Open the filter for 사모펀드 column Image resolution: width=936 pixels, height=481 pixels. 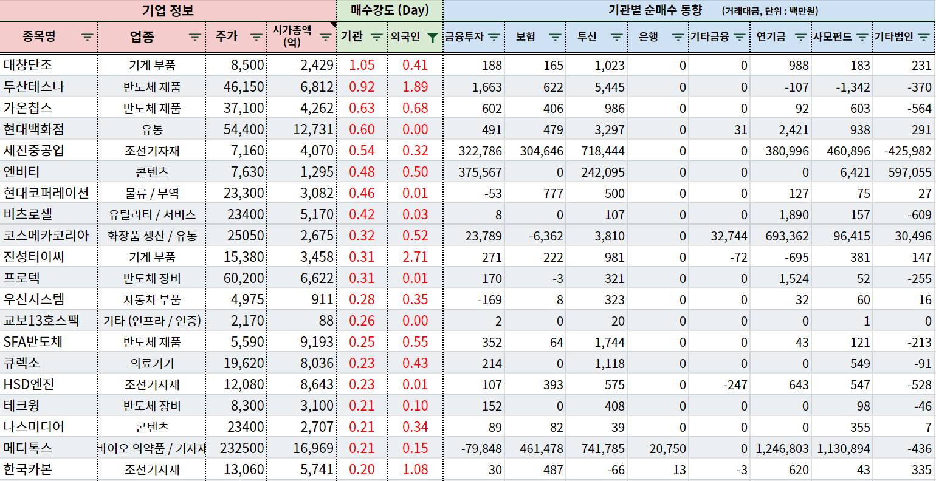click(862, 37)
